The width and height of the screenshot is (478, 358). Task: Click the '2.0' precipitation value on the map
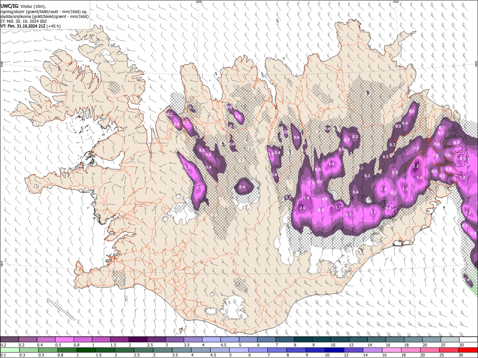coord(302,208)
